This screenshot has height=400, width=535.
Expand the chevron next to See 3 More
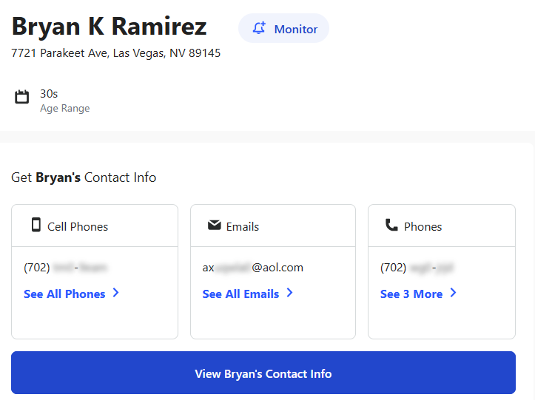pyautogui.click(x=453, y=294)
